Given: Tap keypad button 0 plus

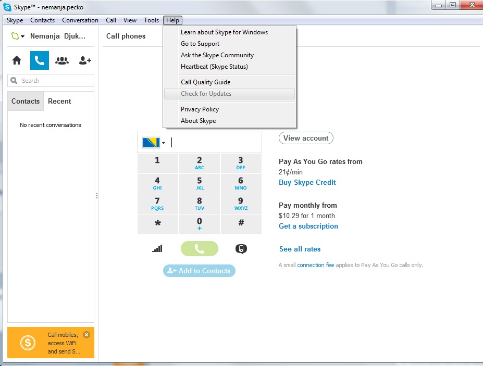Looking at the screenshot, I should [200, 224].
